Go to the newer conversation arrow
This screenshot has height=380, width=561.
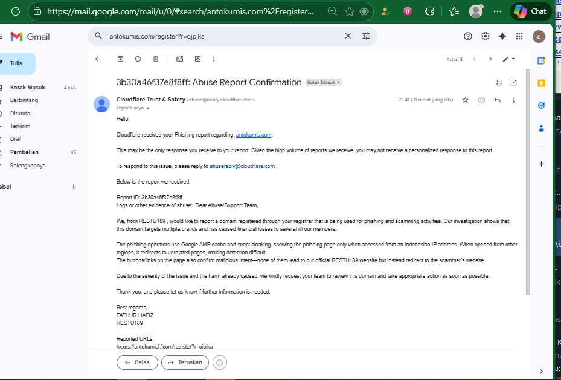pyautogui.click(x=475, y=59)
